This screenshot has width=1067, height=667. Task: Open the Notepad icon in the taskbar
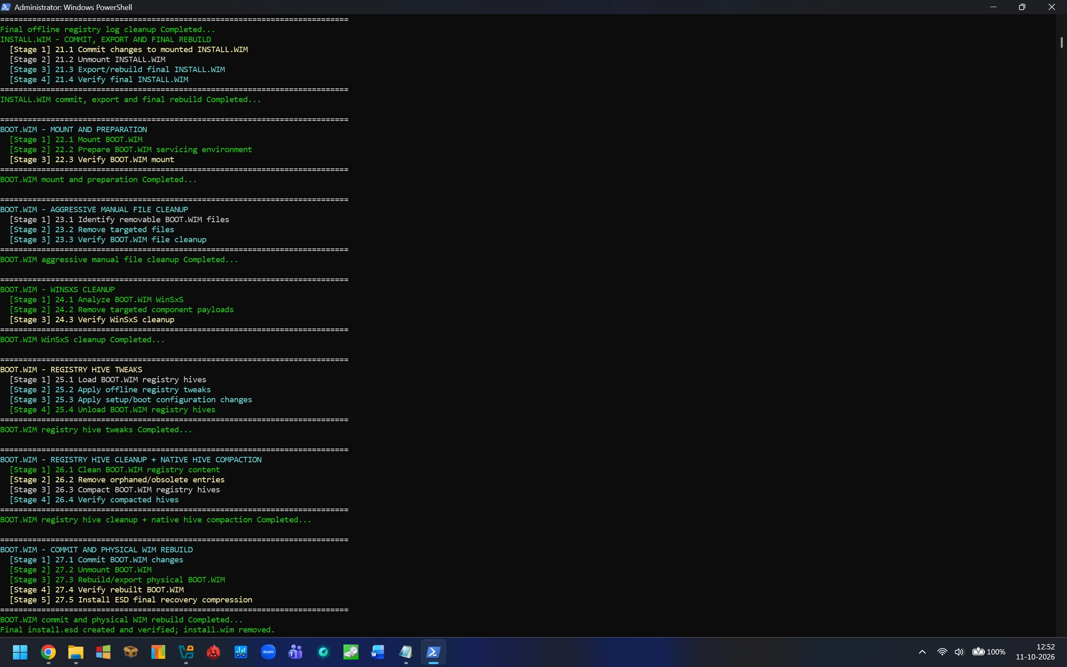pyautogui.click(x=406, y=652)
